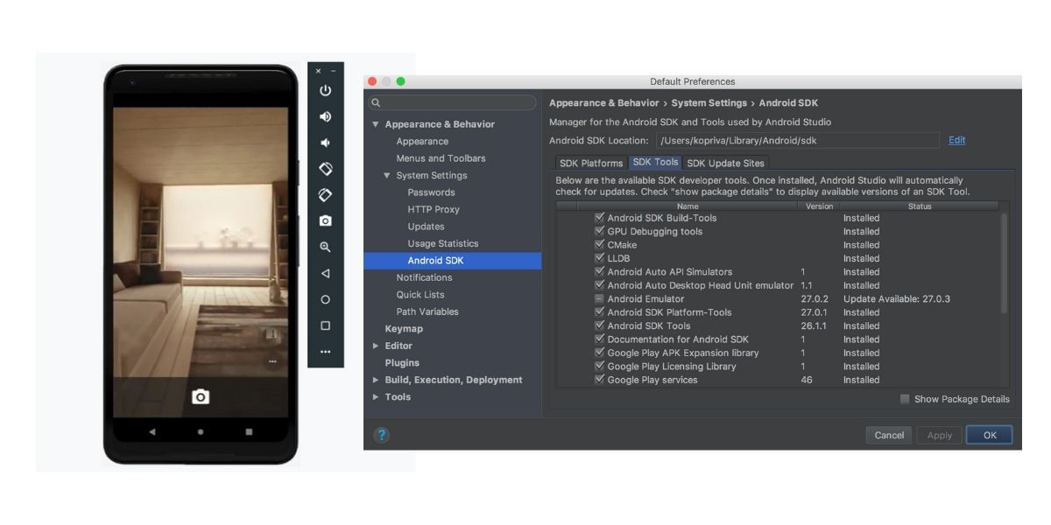Open HTTP Proxy settings
The width and height of the screenshot is (1051, 525).
(434, 210)
